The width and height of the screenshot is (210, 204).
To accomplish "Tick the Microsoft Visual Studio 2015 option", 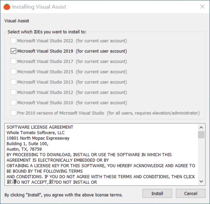I will 13,72.
